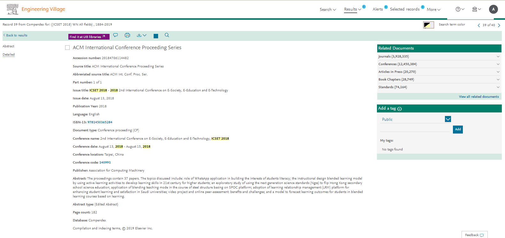This screenshot has height=238, width=505.
Task: Click Back to results link
Action: coord(15,35)
